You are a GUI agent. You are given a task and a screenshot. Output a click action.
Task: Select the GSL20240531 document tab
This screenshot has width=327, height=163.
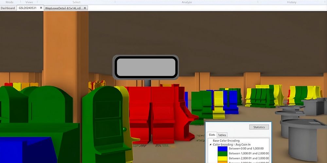[x=27, y=8]
